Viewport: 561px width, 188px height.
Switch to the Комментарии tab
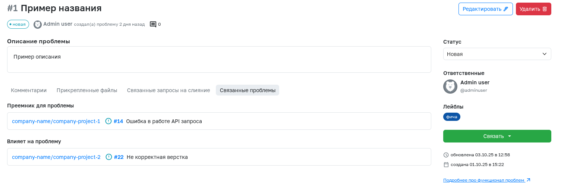tap(29, 90)
